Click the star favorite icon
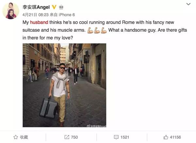This screenshot has width=196, height=143. (x=16, y=137)
